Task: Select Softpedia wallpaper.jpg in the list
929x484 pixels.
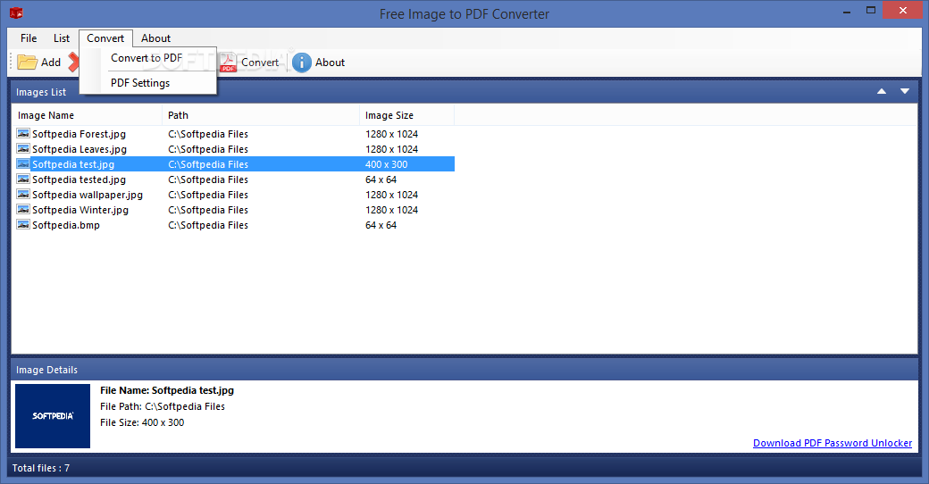Action: pyautogui.click(x=88, y=195)
